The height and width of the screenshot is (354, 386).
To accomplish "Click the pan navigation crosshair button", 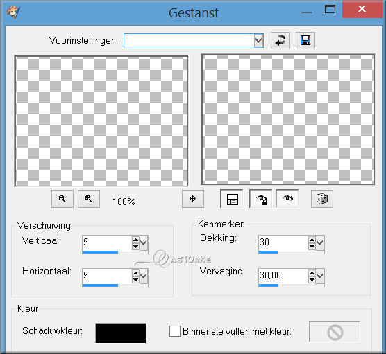I will tap(193, 199).
